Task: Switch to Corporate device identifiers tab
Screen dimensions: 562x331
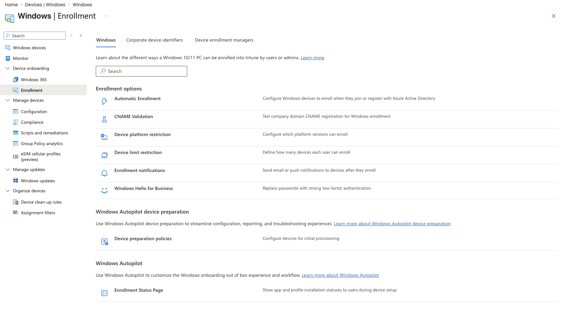Action: pyautogui.click(x=154, y=40)
